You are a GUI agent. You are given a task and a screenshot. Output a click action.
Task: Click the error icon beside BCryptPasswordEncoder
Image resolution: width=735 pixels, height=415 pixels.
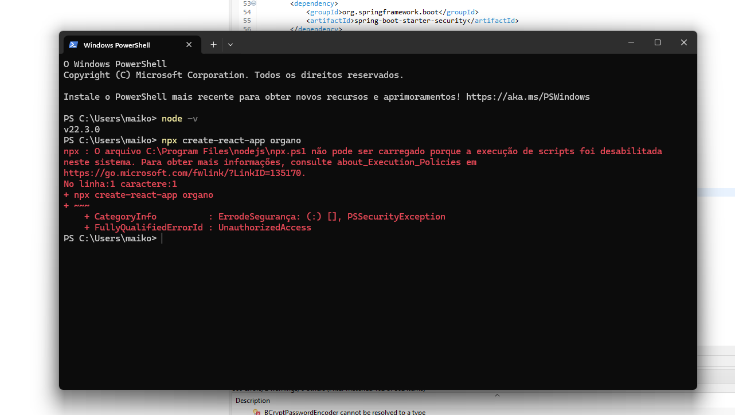pyautogui.click(x=257, y=412)
